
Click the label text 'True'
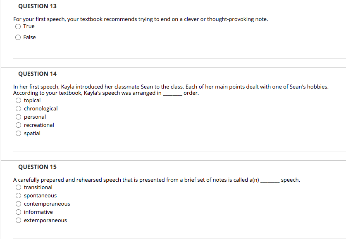coord(29,26)
